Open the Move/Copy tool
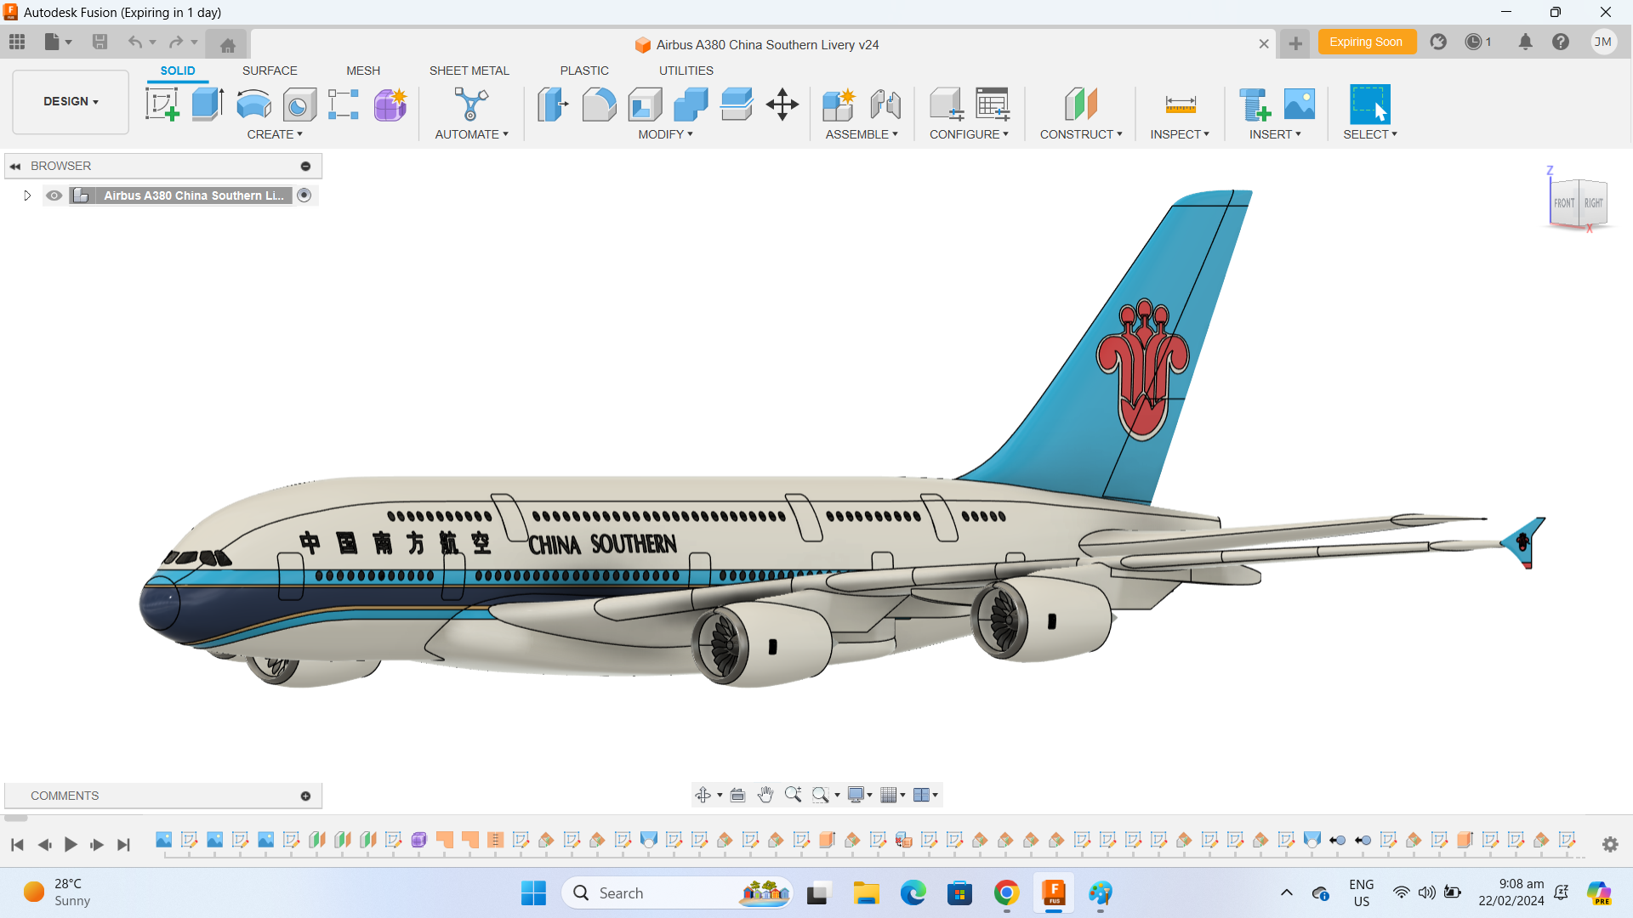 [x=782, y=104]
